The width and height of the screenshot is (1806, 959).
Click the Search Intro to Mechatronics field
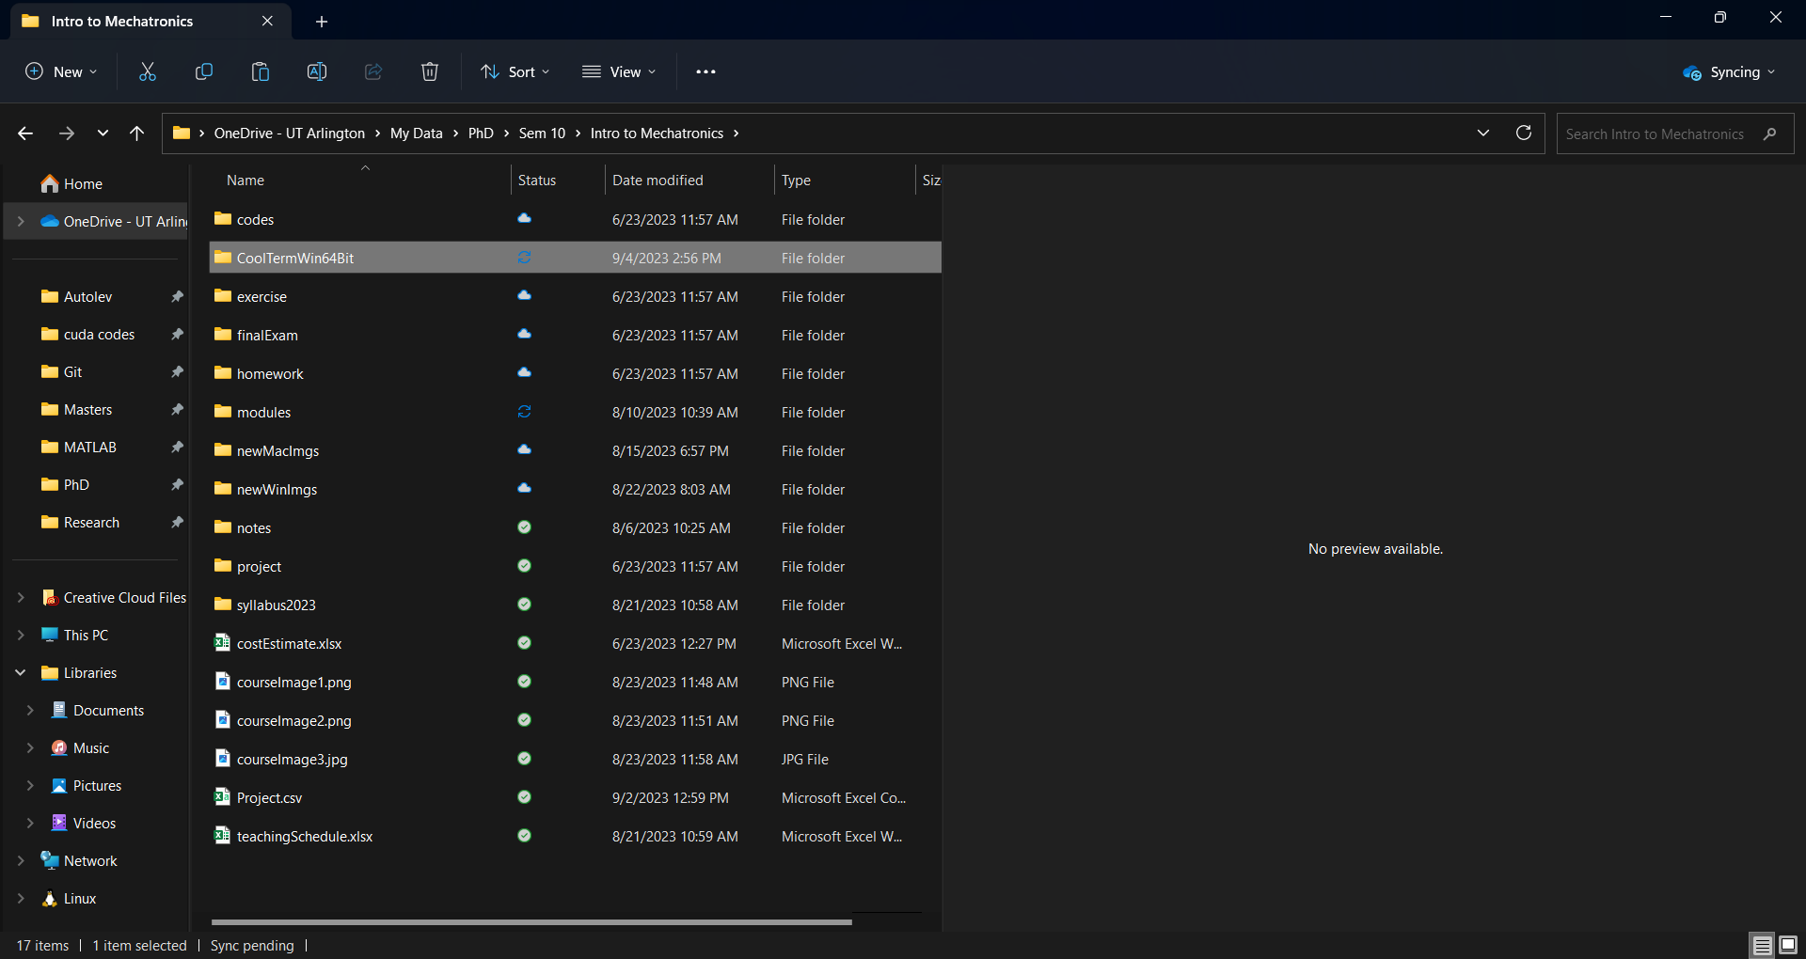pyautogui.click(x=1655, y=134)
